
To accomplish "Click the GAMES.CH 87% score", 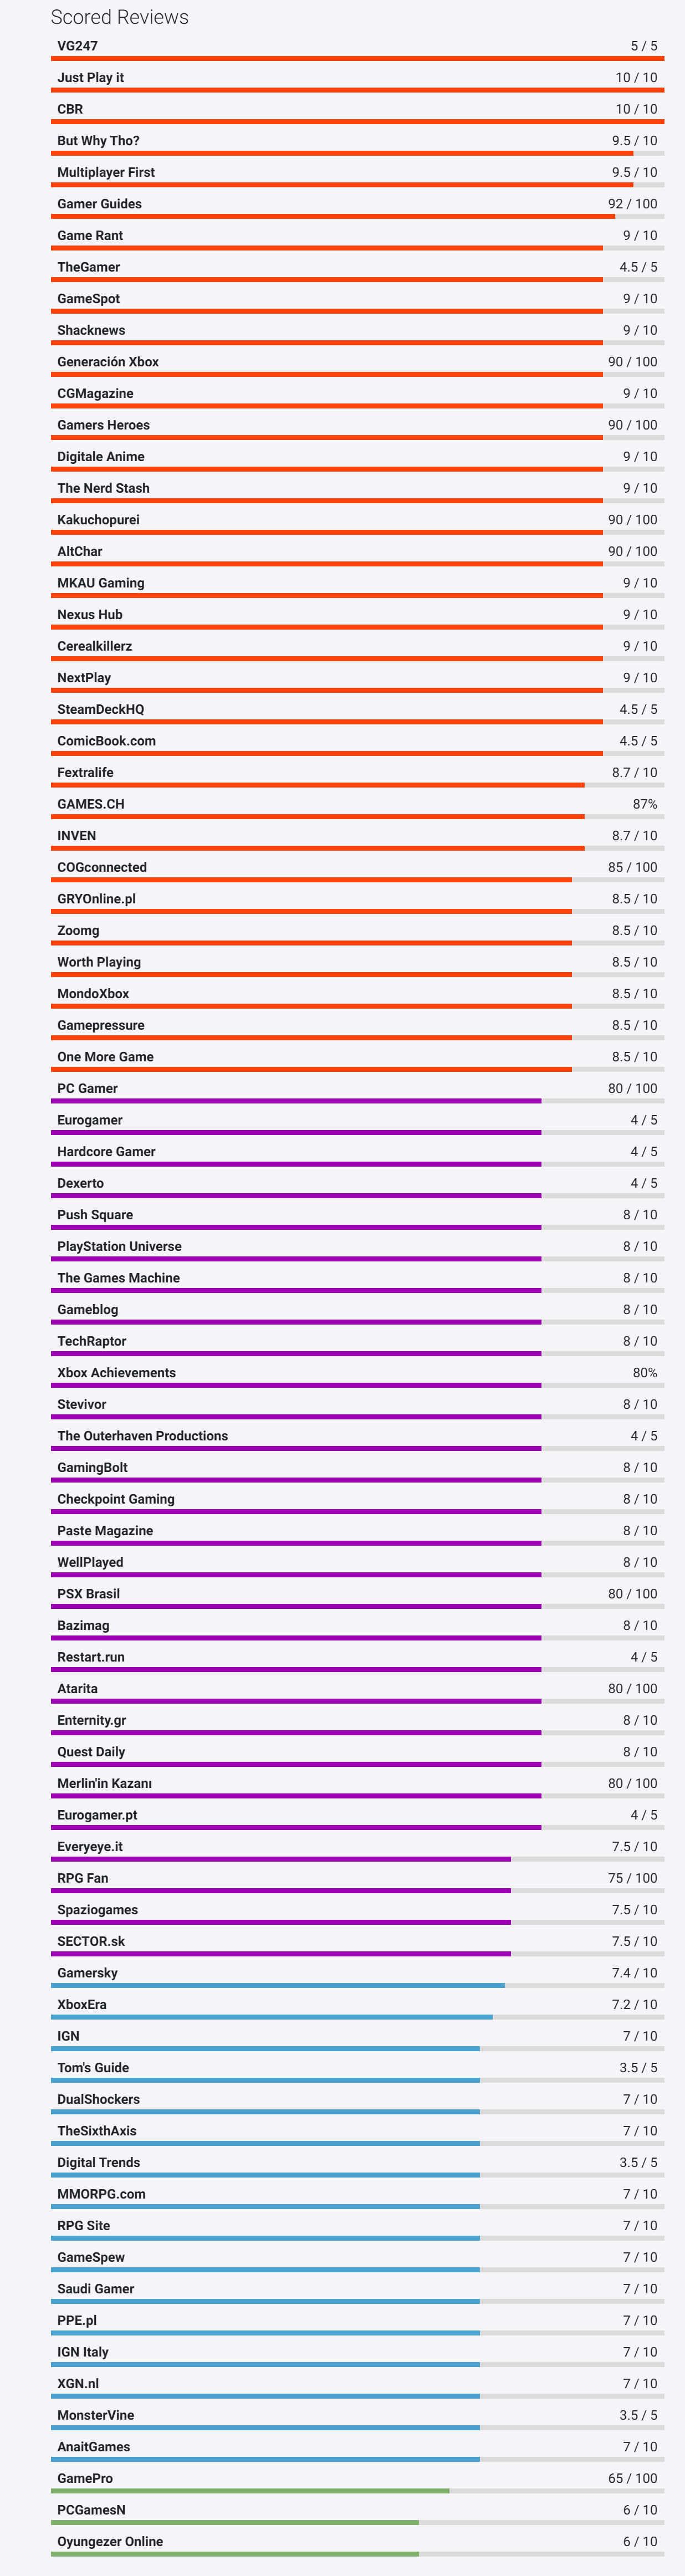I will tap(644, 804).
